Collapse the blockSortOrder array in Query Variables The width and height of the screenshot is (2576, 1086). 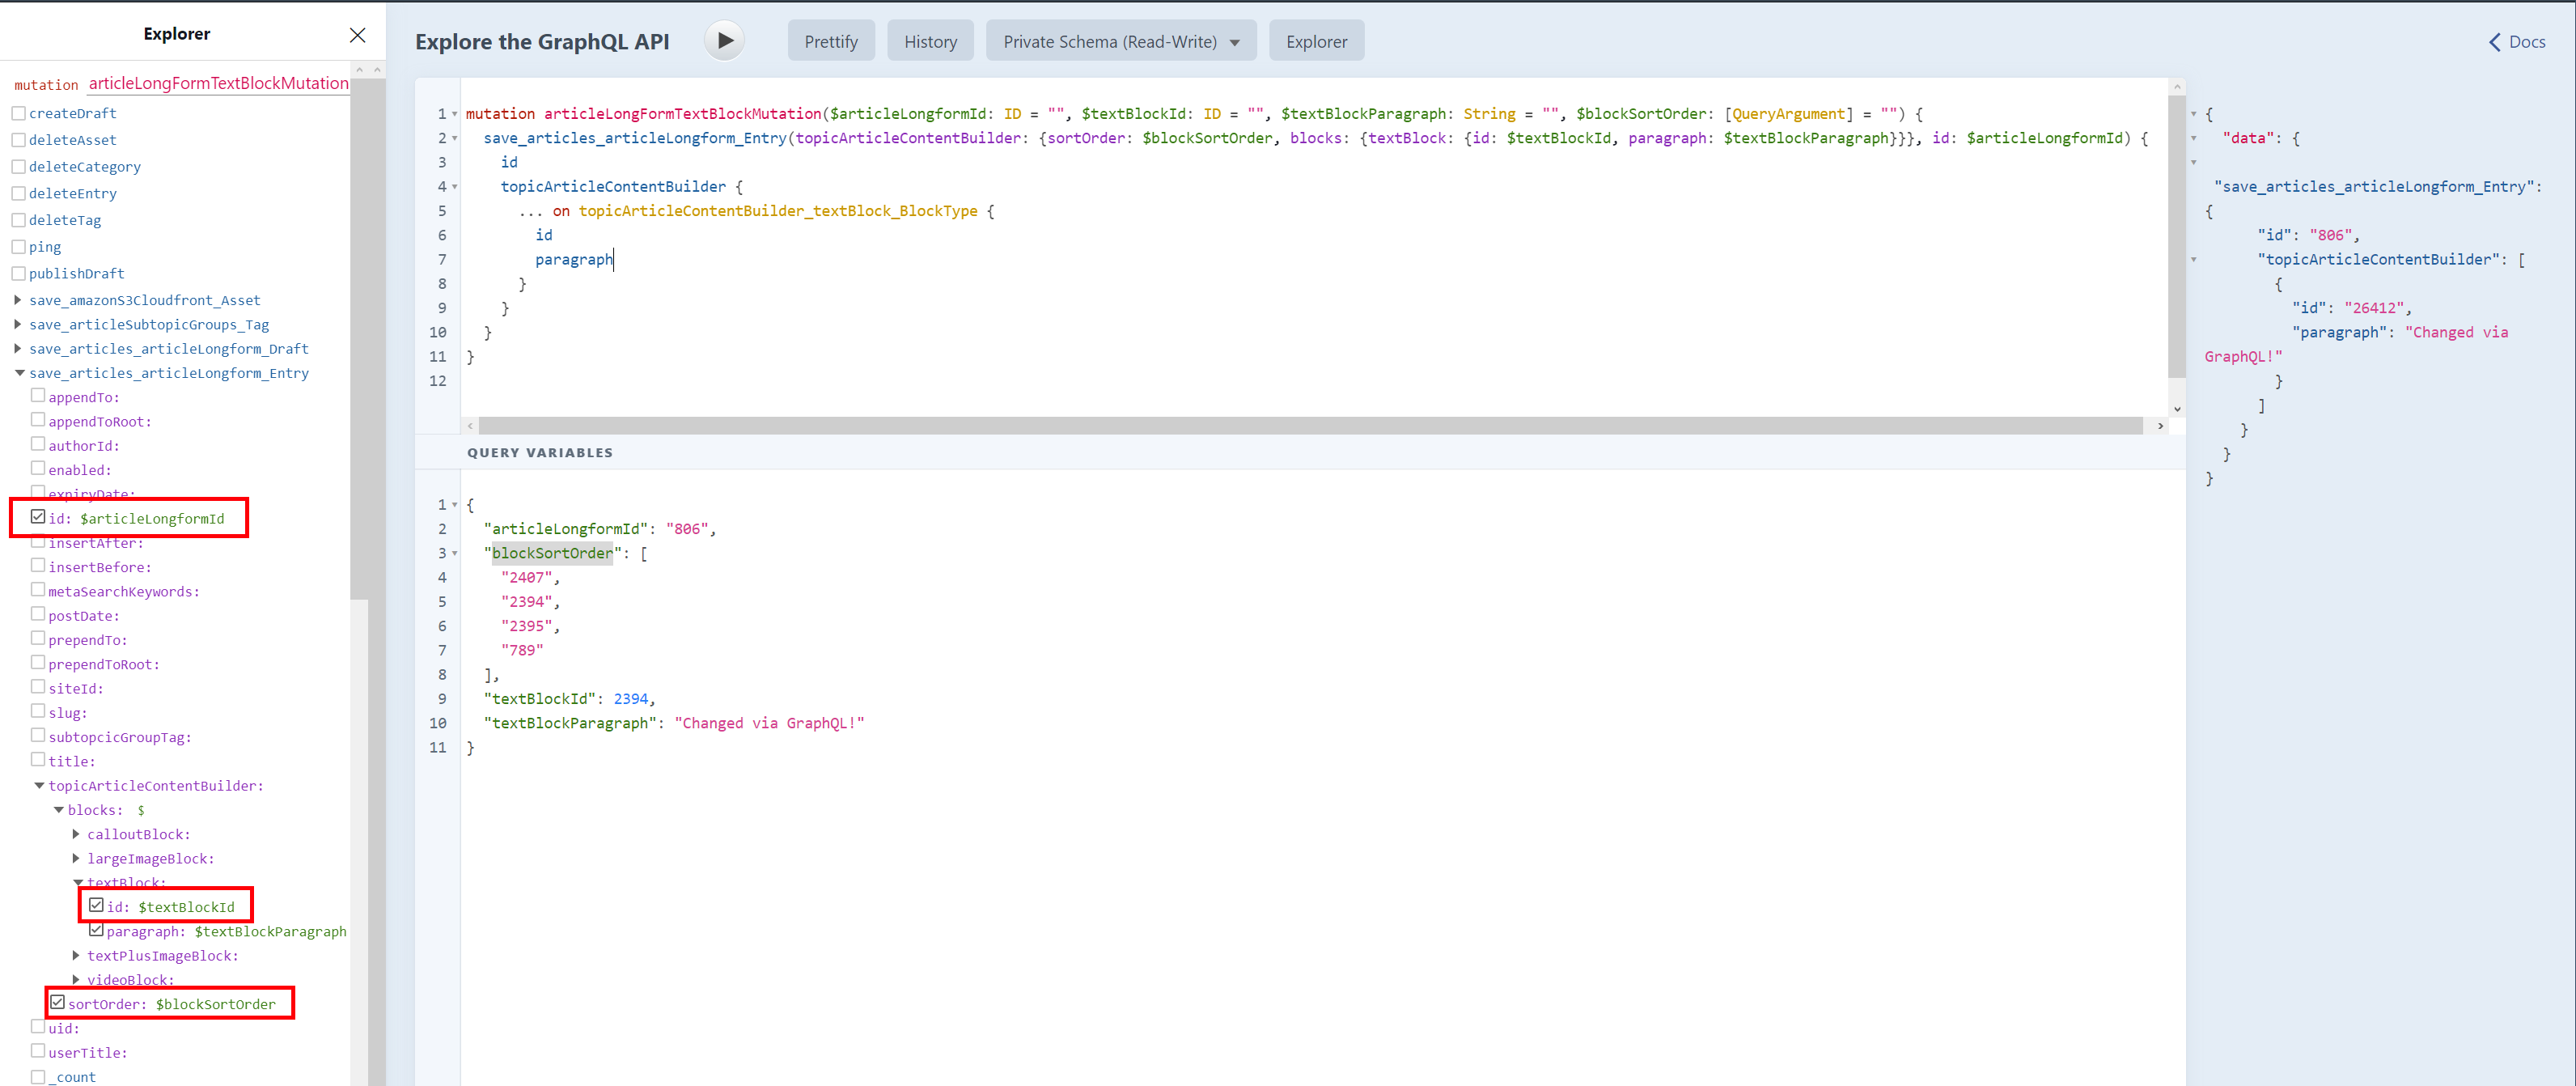click(454, 553)
